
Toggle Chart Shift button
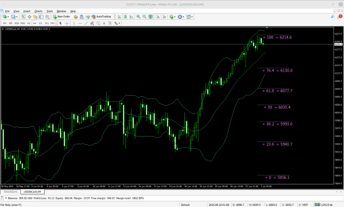(164, 17)
